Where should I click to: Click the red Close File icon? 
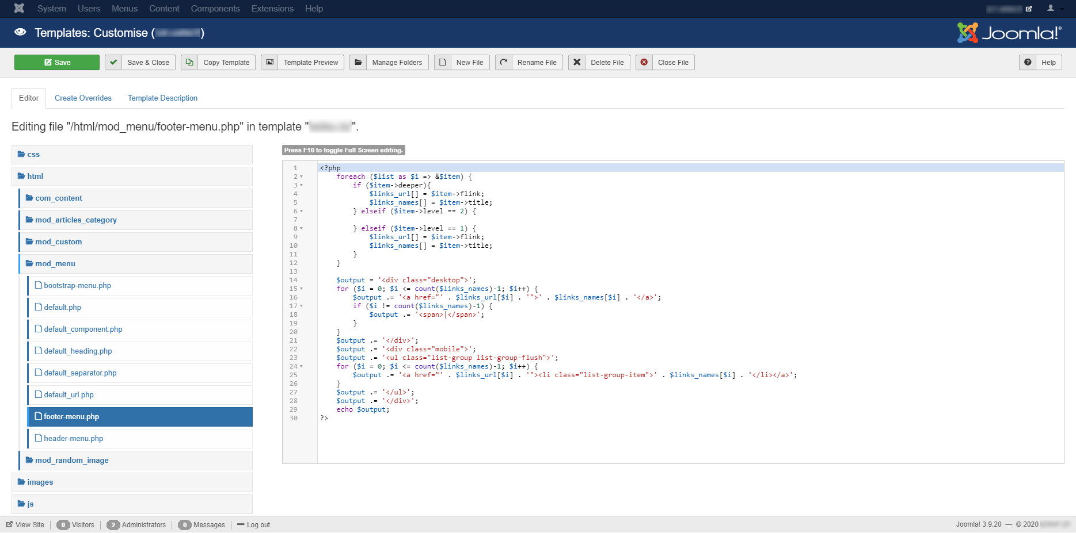644,62
